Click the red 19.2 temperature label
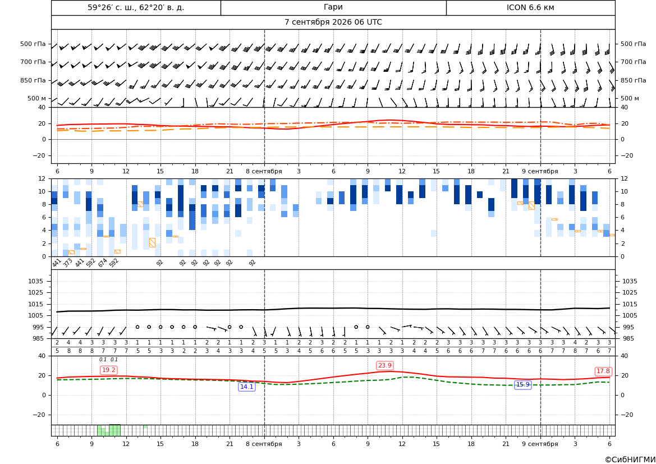This screenshot has height=464, width=656. point(109,370)
